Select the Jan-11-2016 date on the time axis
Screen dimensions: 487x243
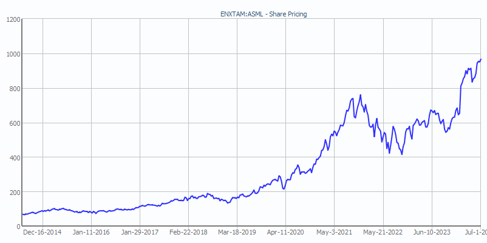click(91, 232)
